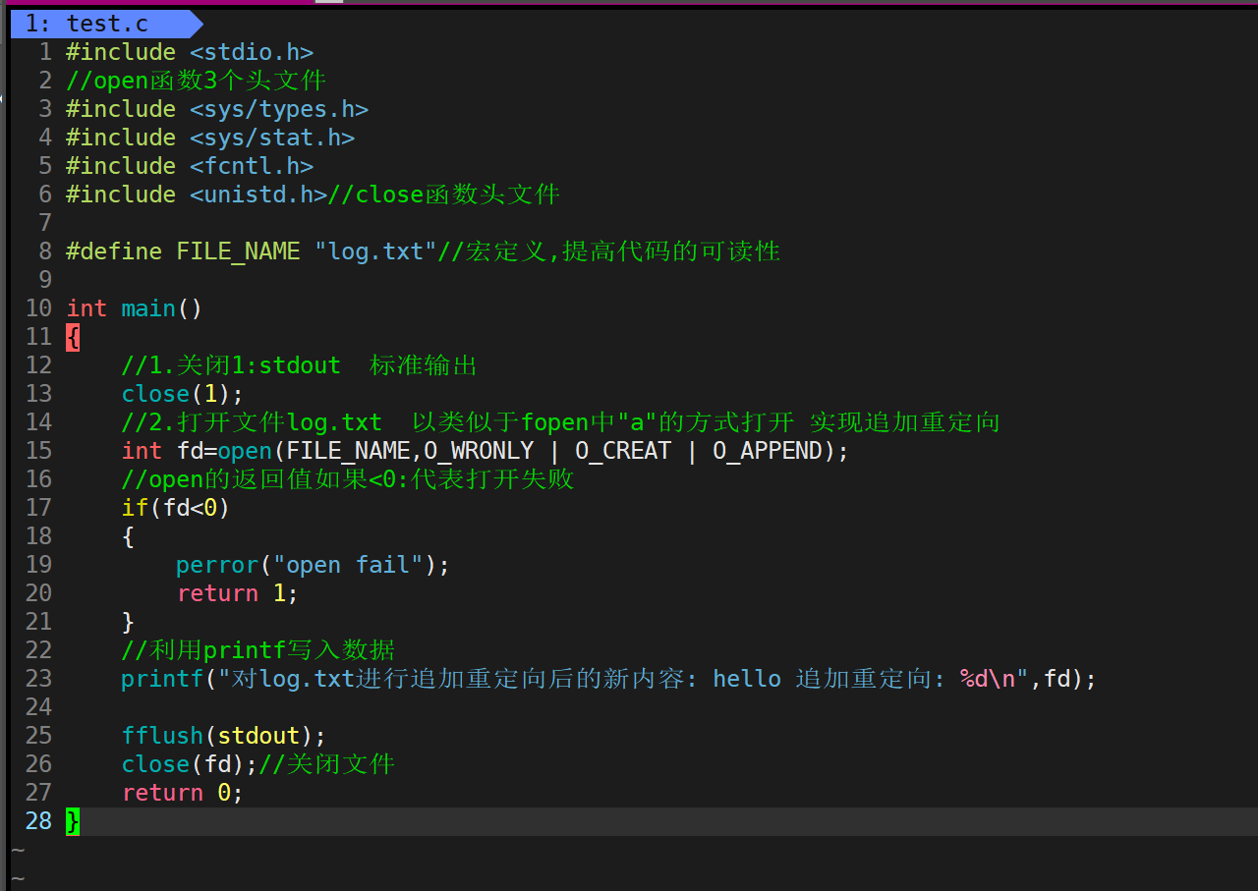Click the unistd.h header name
Screen dimensions: 1258x891
tap(258, 195)
